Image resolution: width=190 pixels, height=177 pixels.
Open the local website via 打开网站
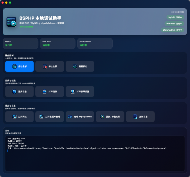tap(19, 117)
